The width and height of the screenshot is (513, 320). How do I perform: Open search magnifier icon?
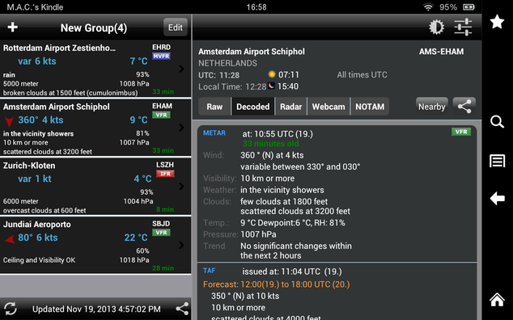tap(497, 121)
